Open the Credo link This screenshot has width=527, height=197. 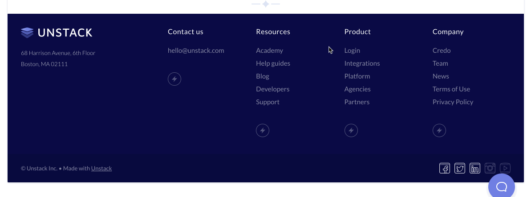point(442,51)
